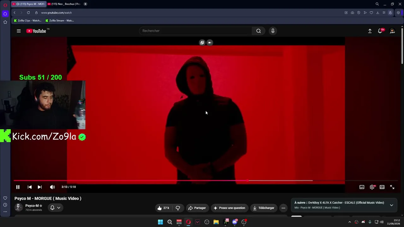Click the skip overlay icon above video
This screenshot has height=227, width=404.
click(x=210, y=43)
